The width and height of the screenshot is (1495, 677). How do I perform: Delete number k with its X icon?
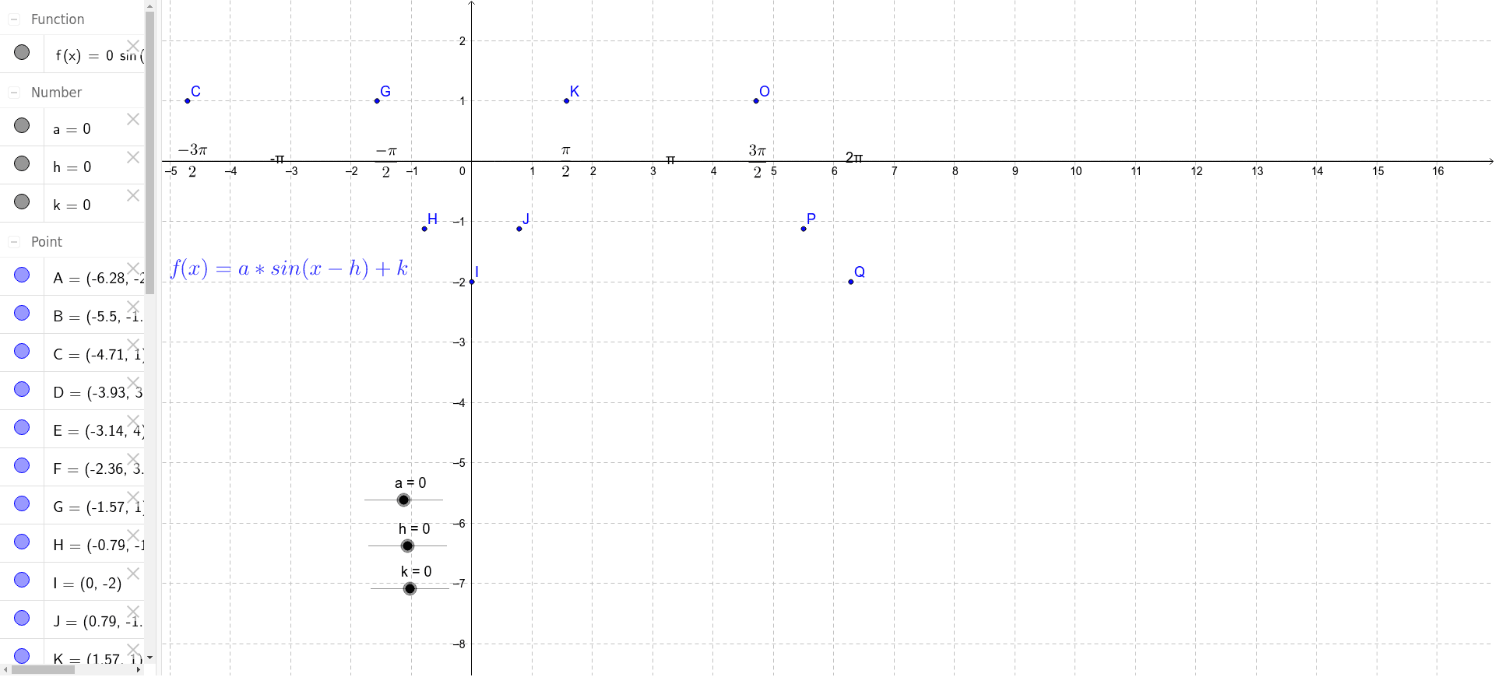point(133,195)
